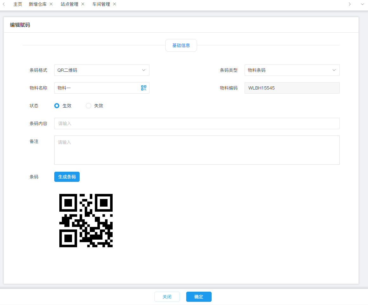Click the left tab-scroll arrow
The height and width of the screenshot is (305, 368).
pyautogui.click(x=4, y=4)
